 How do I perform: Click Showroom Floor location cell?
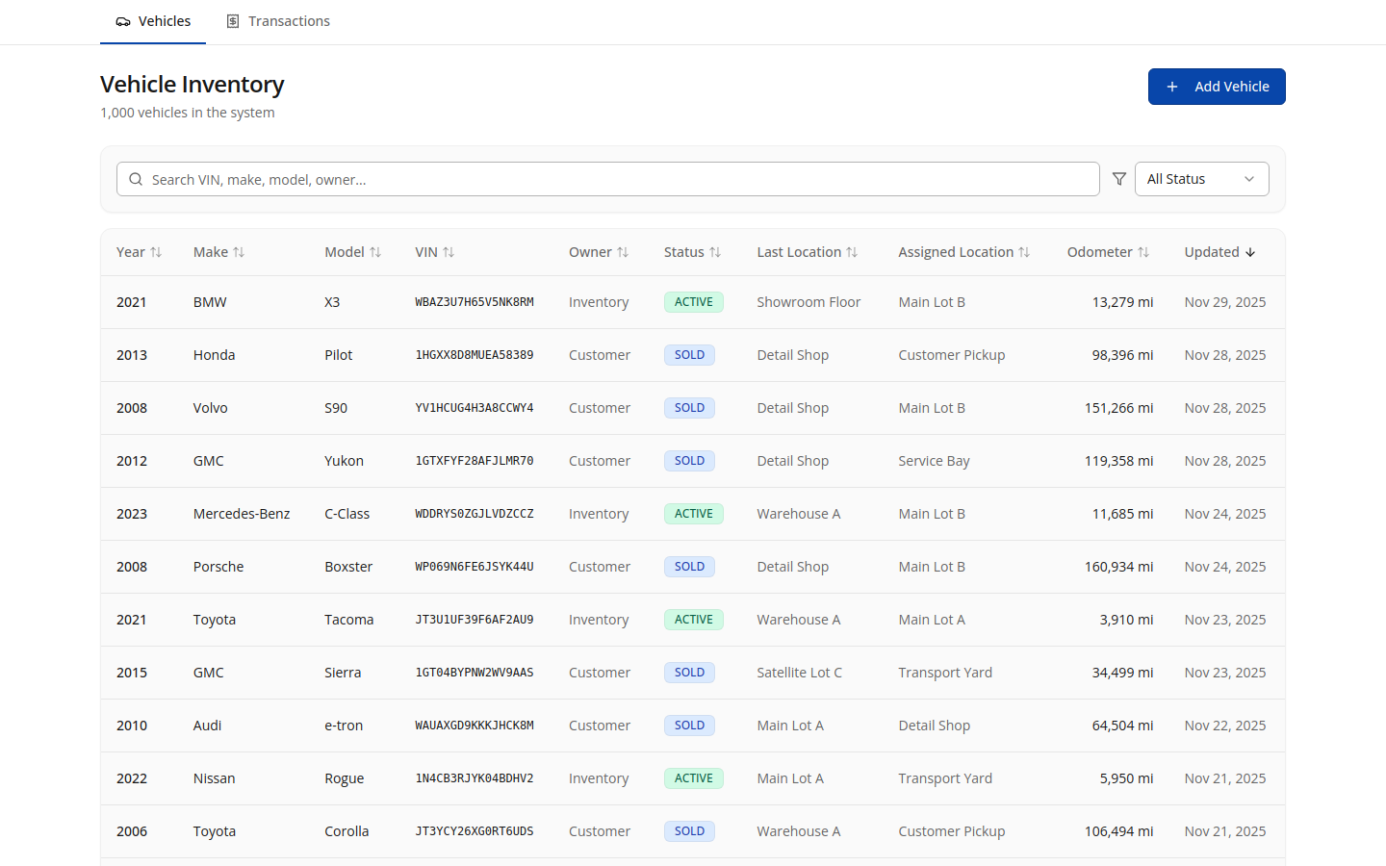point(808,302)
